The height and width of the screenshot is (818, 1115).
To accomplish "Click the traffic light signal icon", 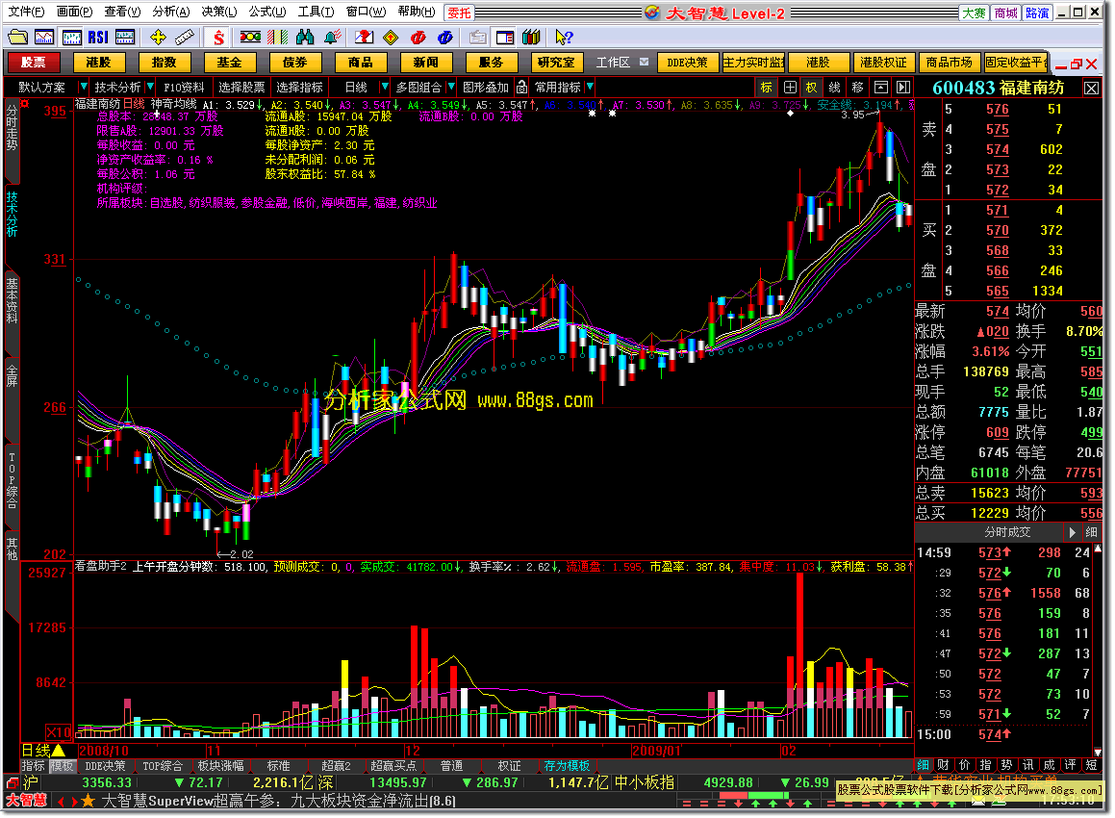I will (x=250, y=37).
